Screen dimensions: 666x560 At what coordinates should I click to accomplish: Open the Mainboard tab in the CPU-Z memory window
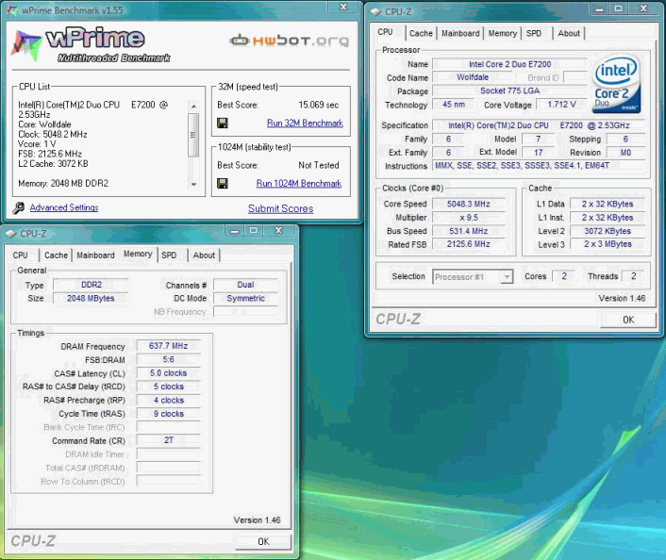(95, 255)
